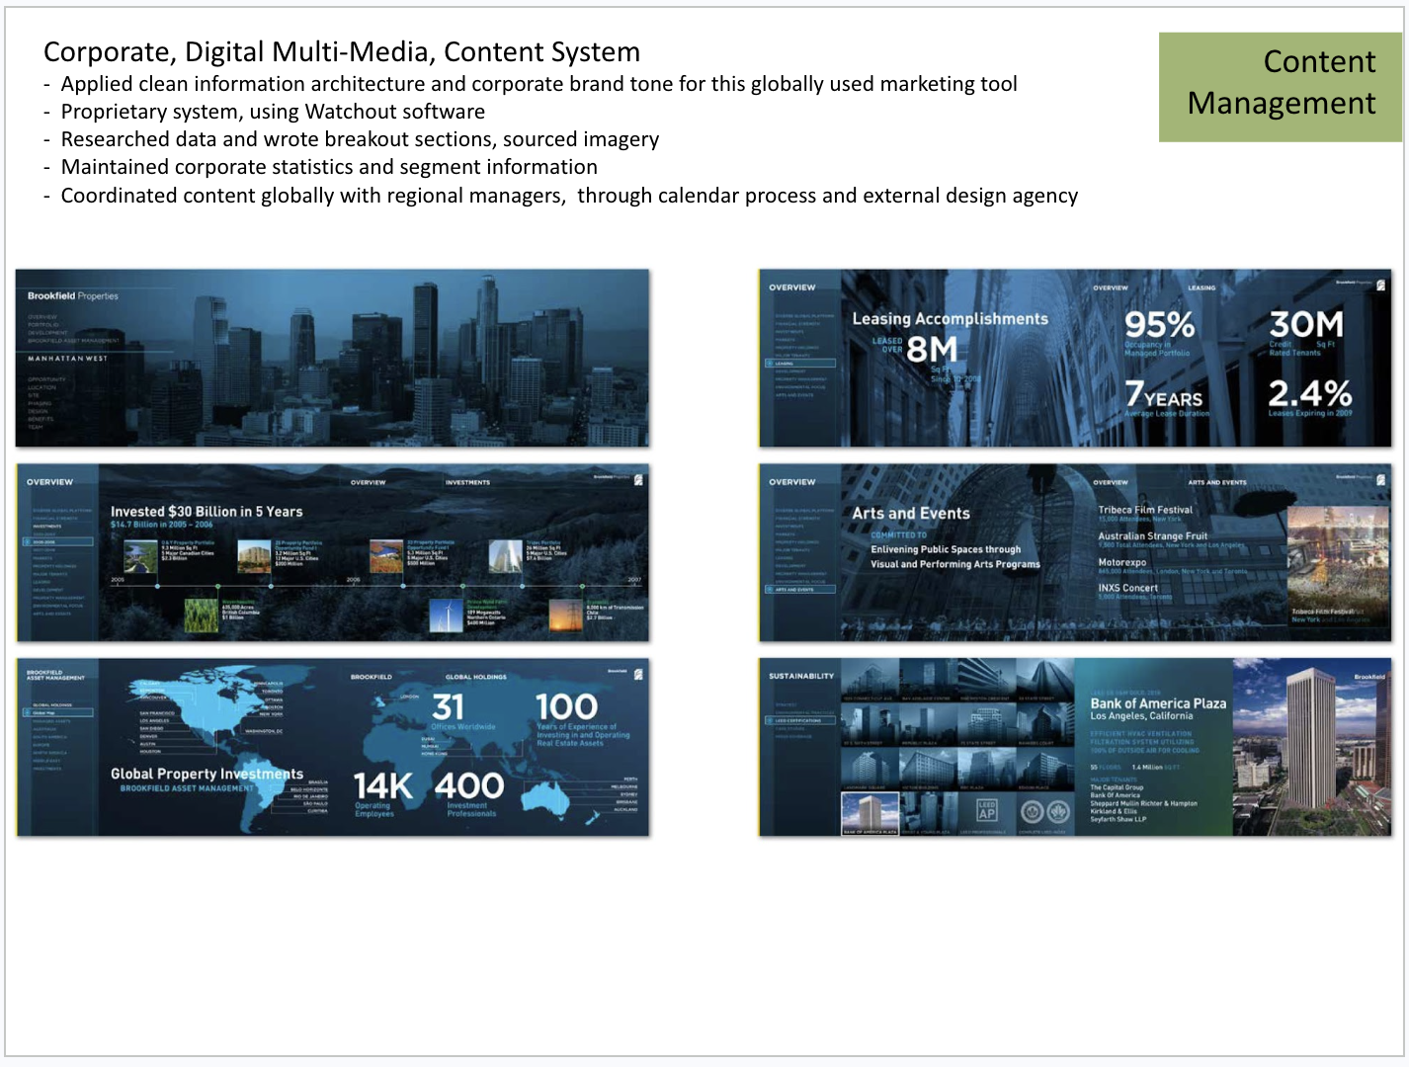Click the OVERVIEW sidebar header in the Leasing panel
1409x1067 pixels.
tap(792, 287)
